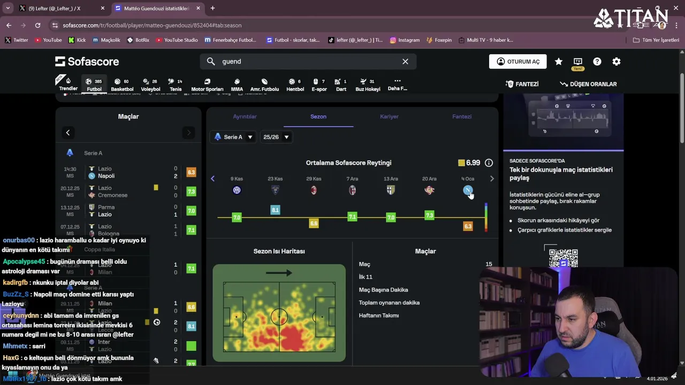
Task: Open the help question mark icon
Action: point(597,61)
